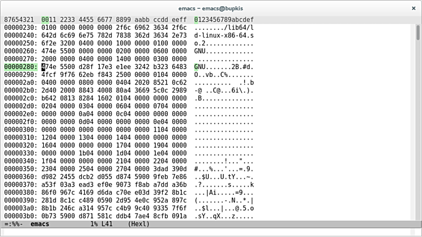The image size is (422, 237).
Task: Click the ASCII text "d-linux-x86-64.s"
Action: point(224,35)
